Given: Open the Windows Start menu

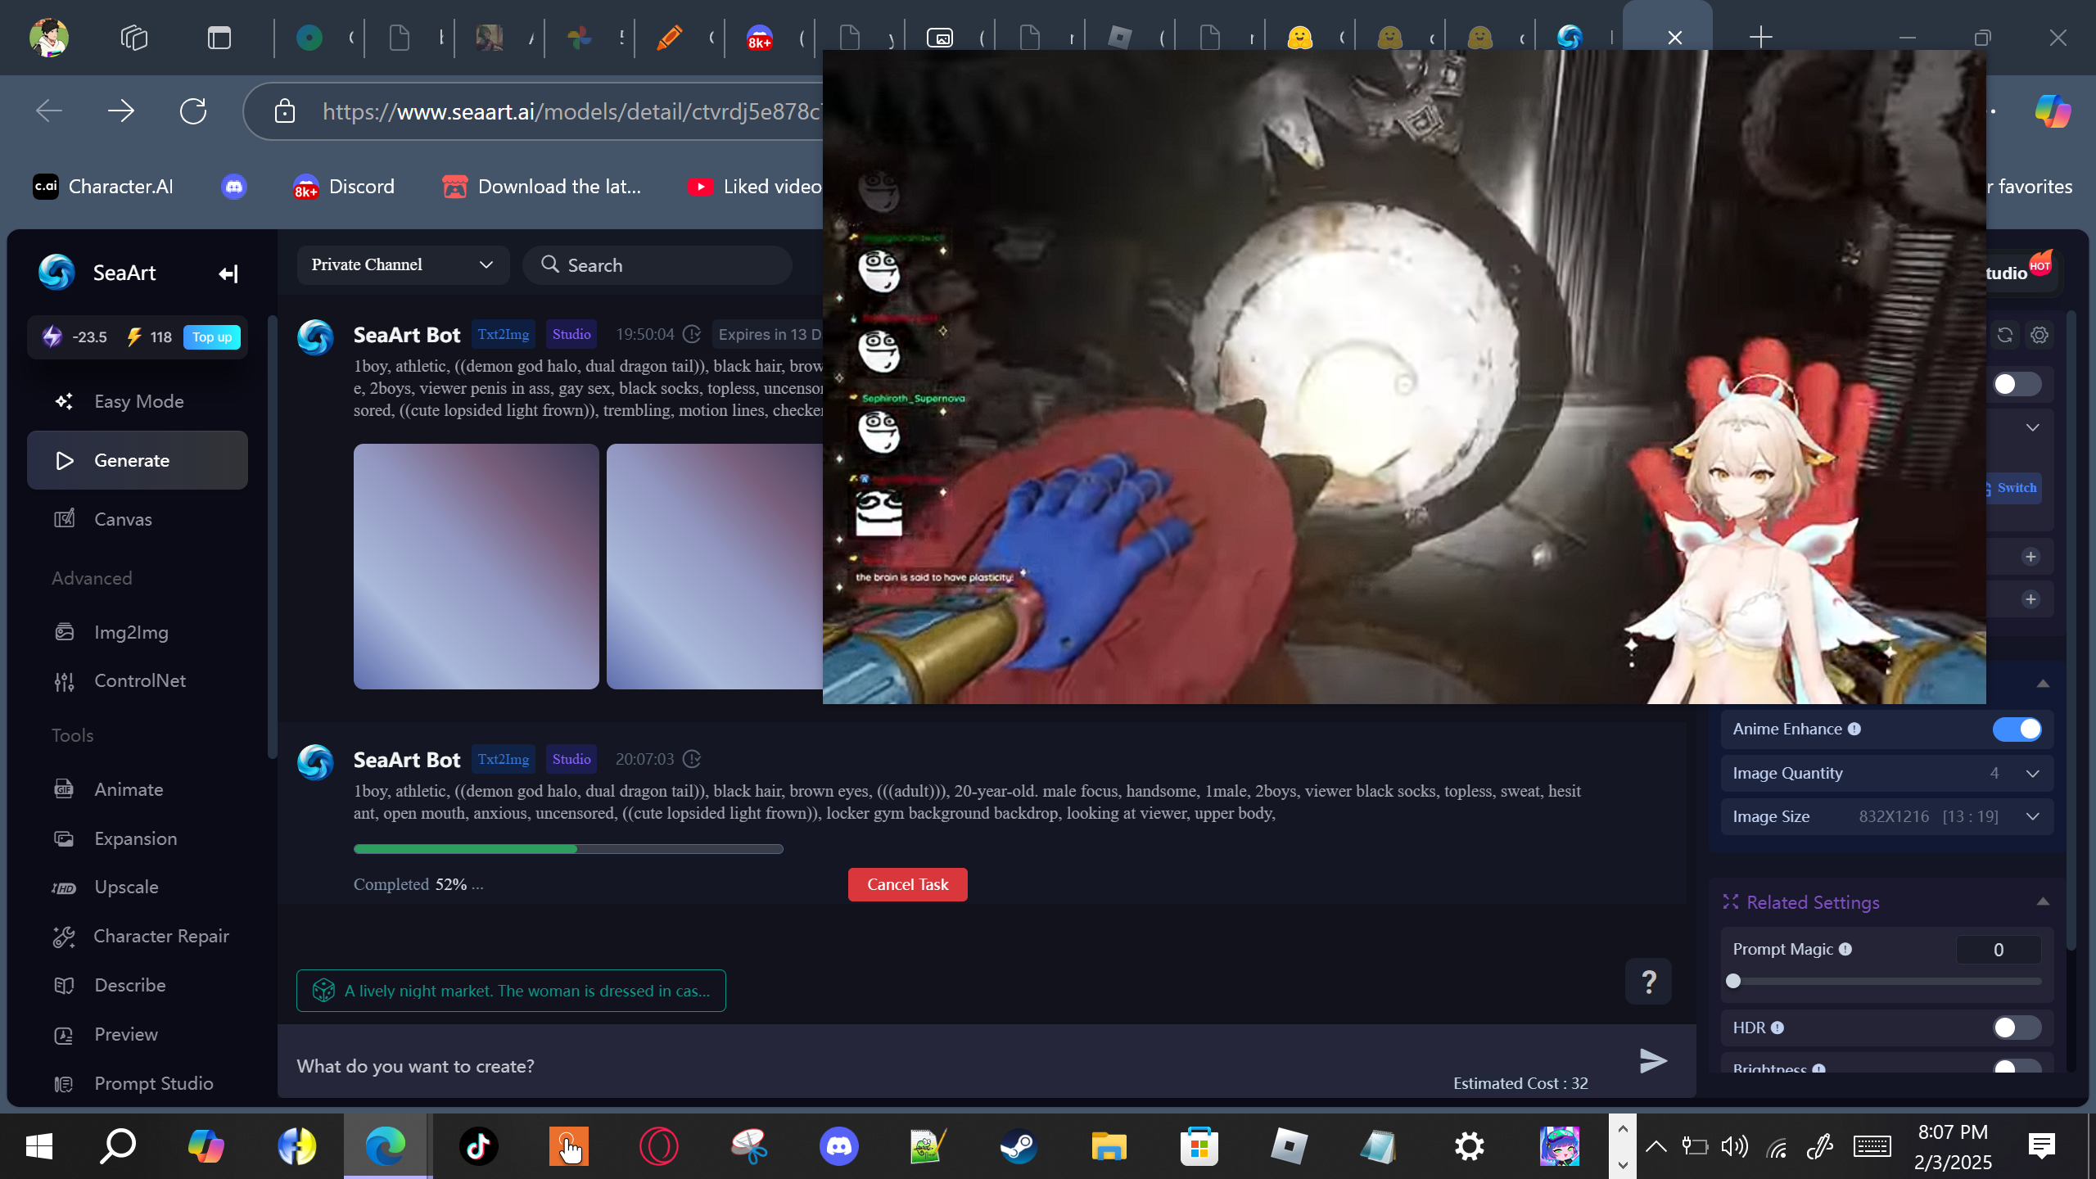Looking at the screenshot, I should [39, 1146].
